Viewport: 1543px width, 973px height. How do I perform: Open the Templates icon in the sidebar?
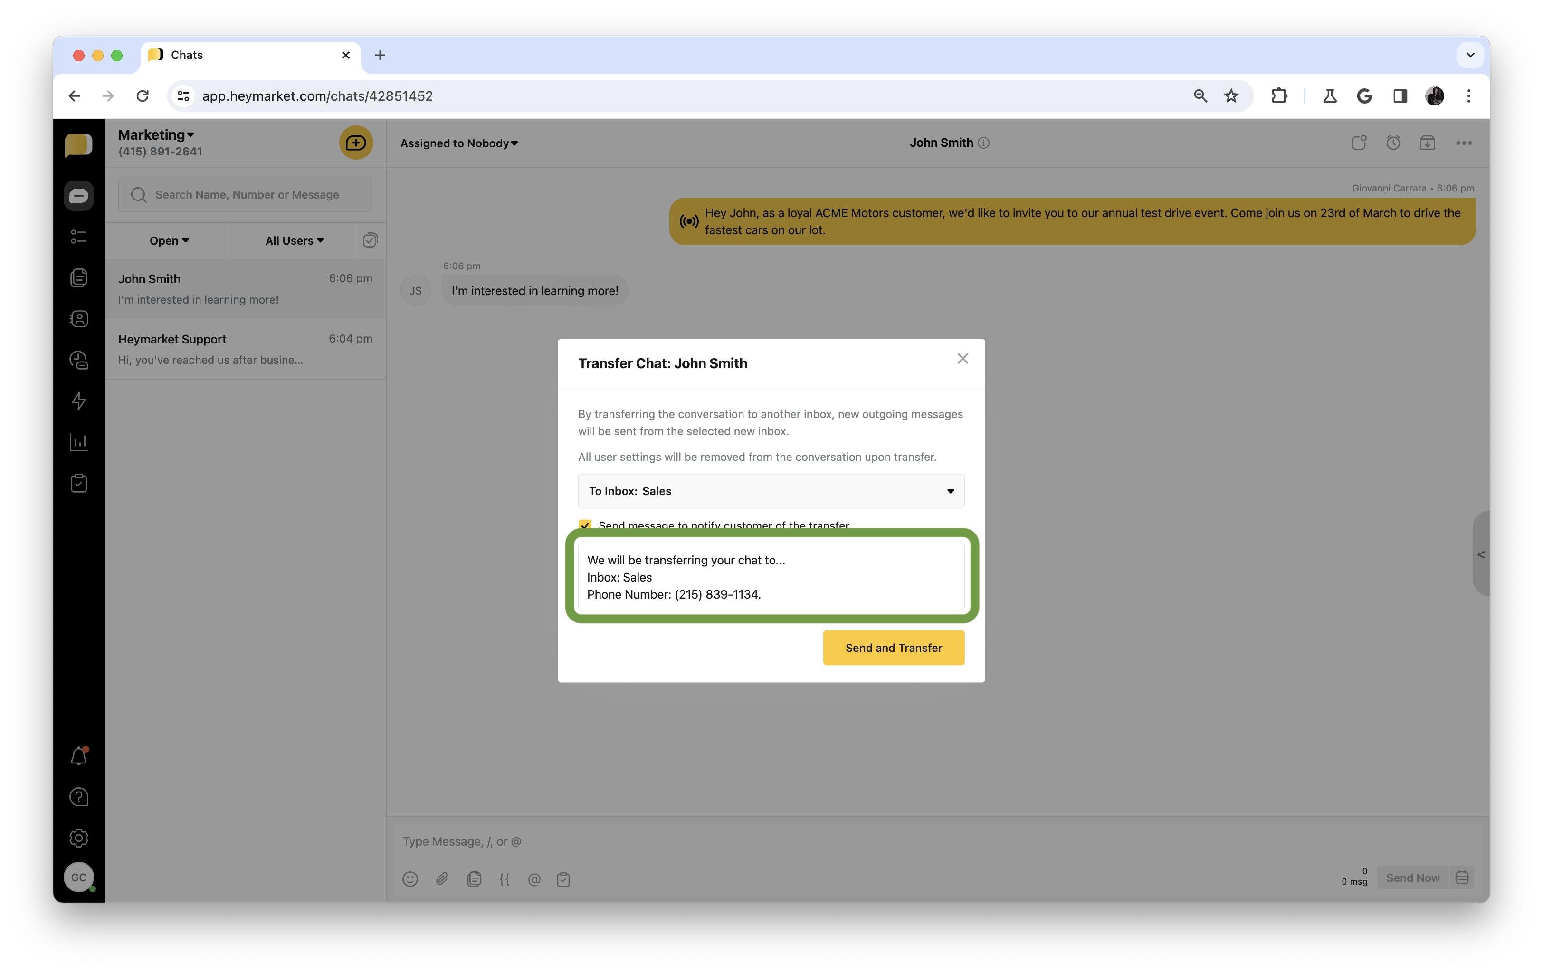click(78, 277)
